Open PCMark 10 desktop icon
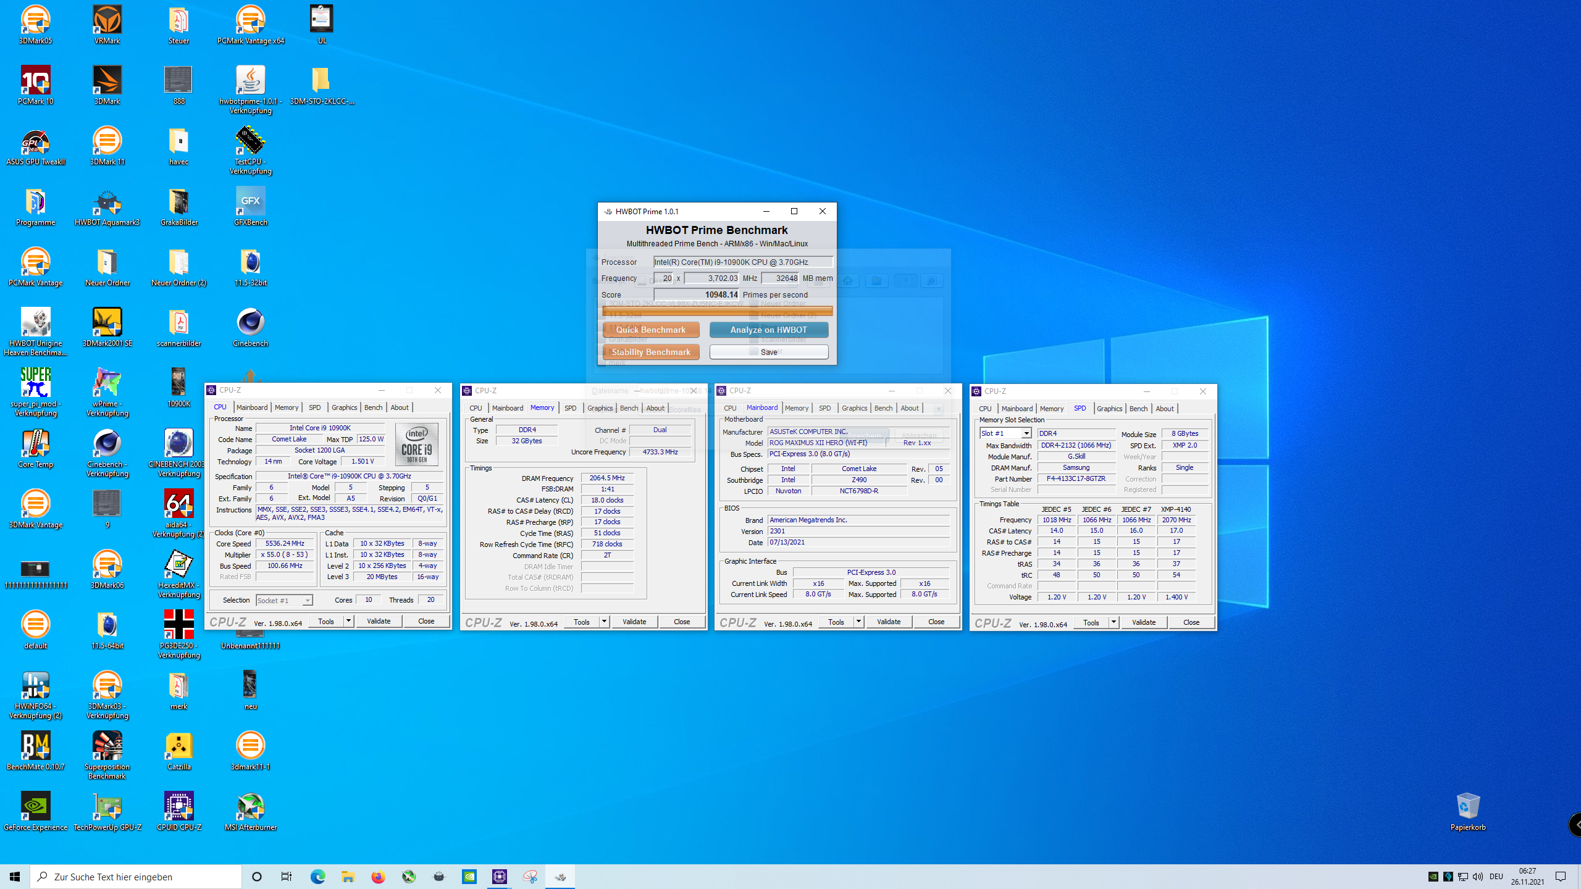This screenshot has width=1581, height=889. point(35,85)
